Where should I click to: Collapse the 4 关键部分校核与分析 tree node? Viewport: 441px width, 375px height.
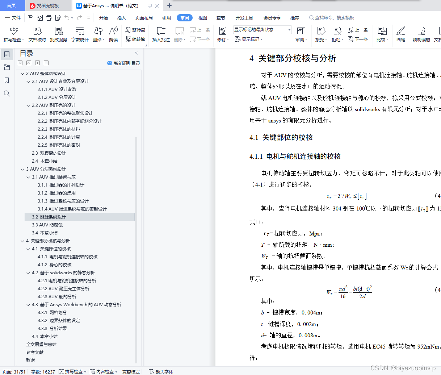click(22, 241)
